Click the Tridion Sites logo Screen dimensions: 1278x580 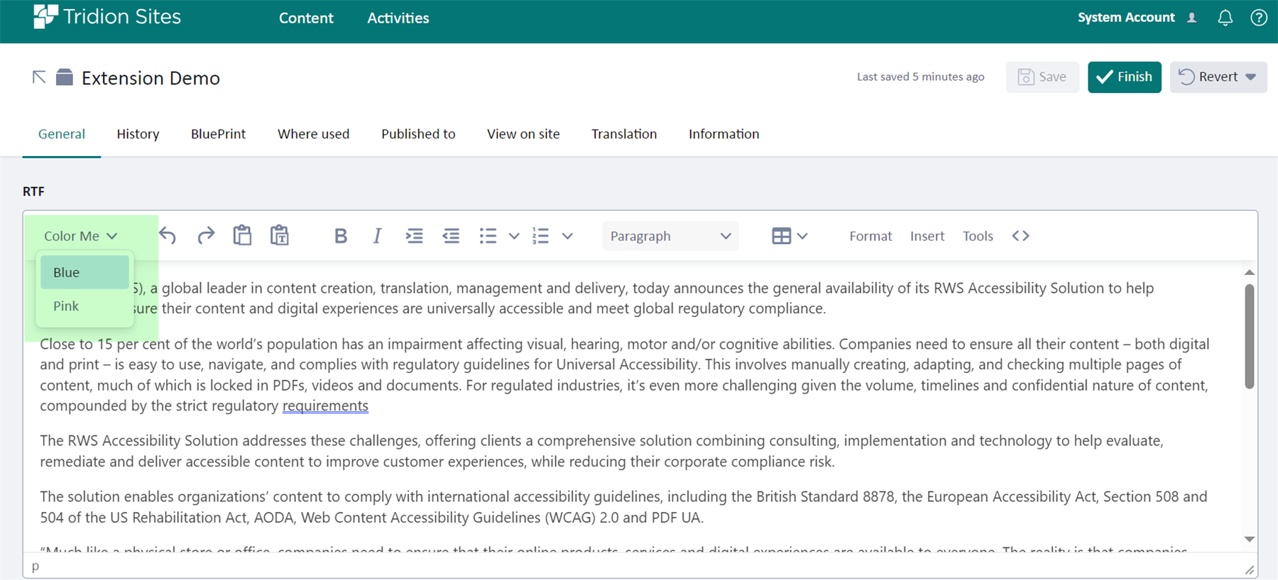107,16
